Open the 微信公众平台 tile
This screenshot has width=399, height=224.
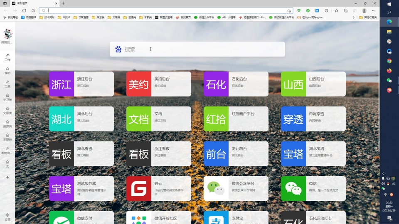click(x=236, y=188)
